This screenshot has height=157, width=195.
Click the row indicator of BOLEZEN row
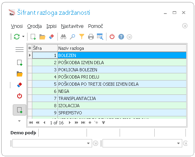click(30, 55)
